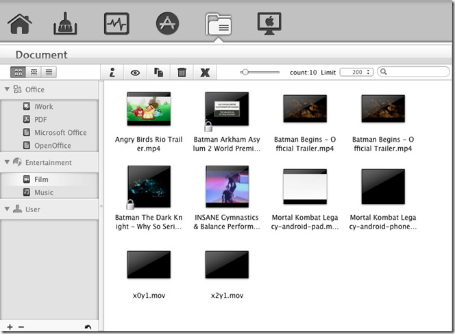The height and width of the screenshot is (334, 455).
Task: Click the copy files toolbar icon
Action: [x=158, y=72]
